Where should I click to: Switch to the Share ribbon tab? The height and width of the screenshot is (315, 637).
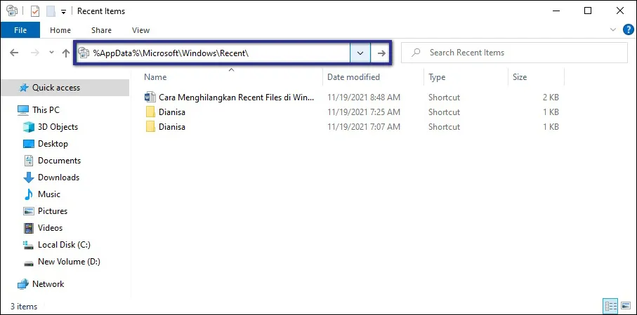pos(101,30)
